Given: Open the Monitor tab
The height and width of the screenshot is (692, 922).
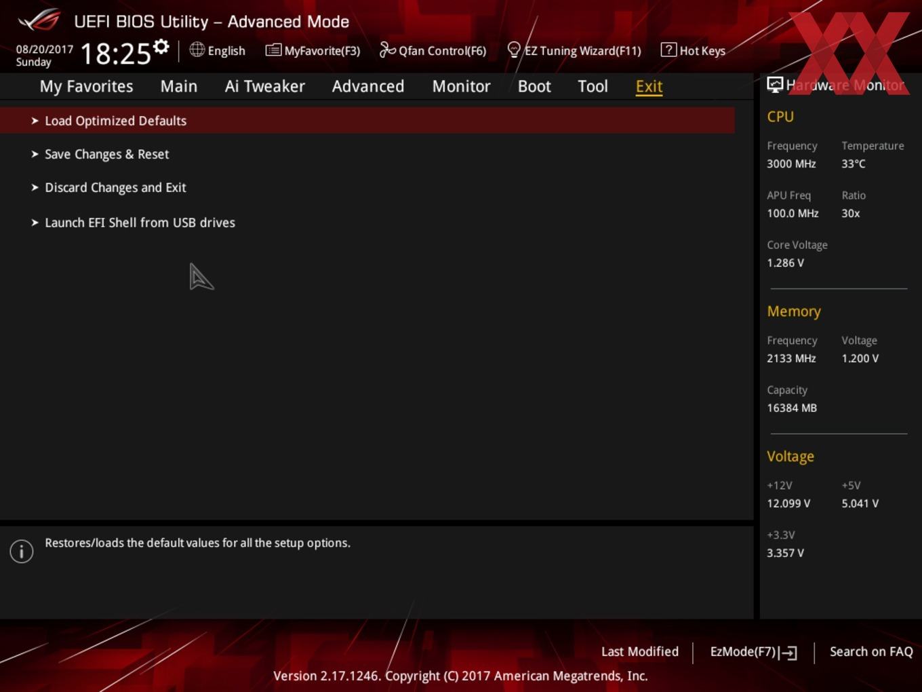Looking at the screenshot, I should point(461,86).
